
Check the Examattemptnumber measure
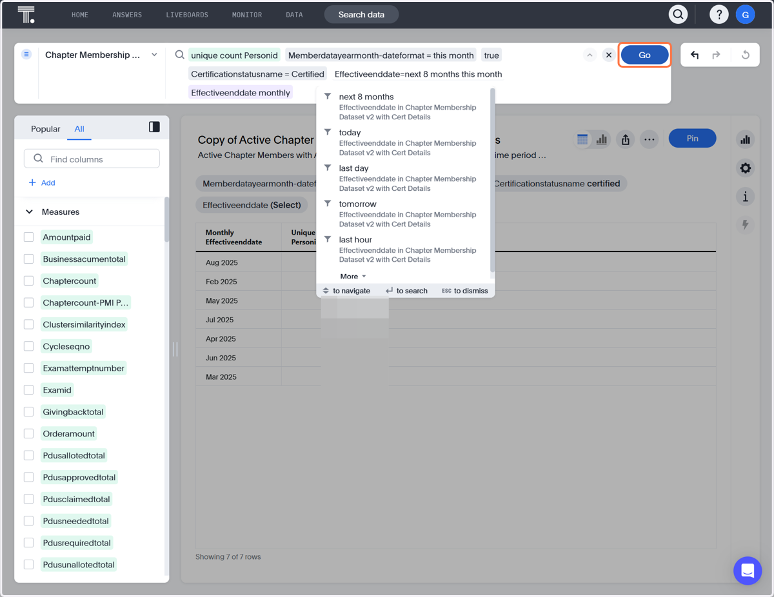[x=28, y=368]
